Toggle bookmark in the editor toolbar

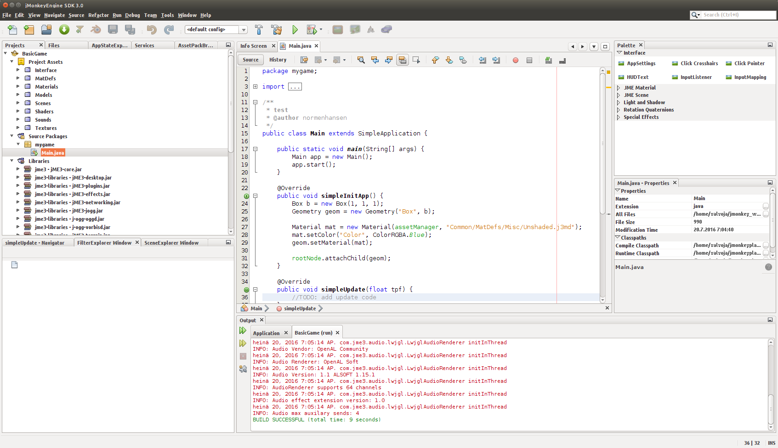tap(463, 60)
